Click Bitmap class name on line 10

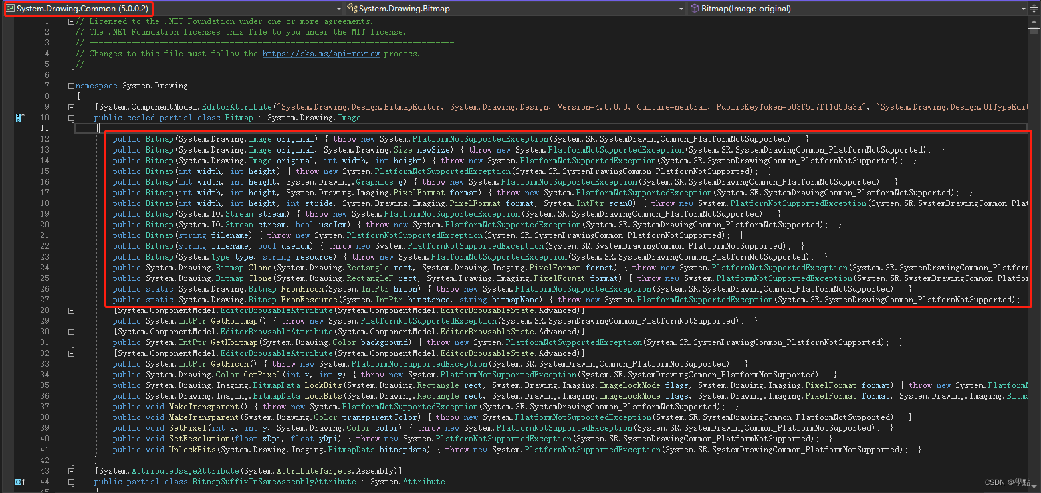coord(239,118)
